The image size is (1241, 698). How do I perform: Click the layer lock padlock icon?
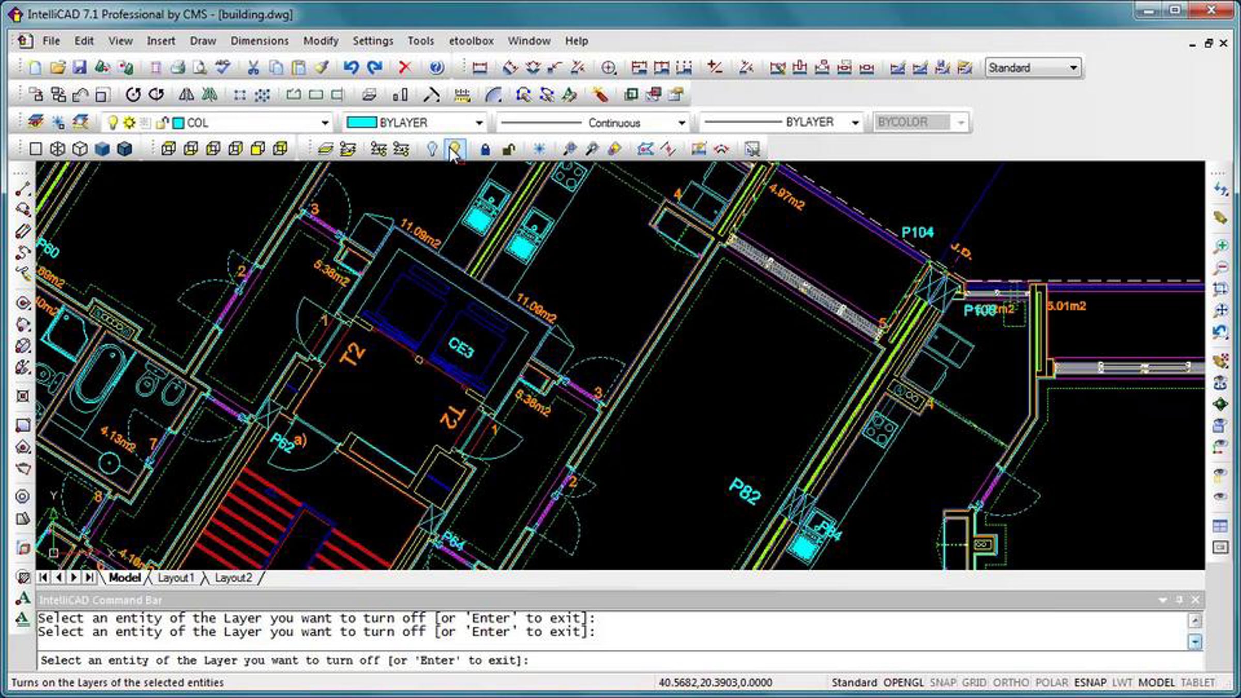pyautogui.click(x=485, y=149)
